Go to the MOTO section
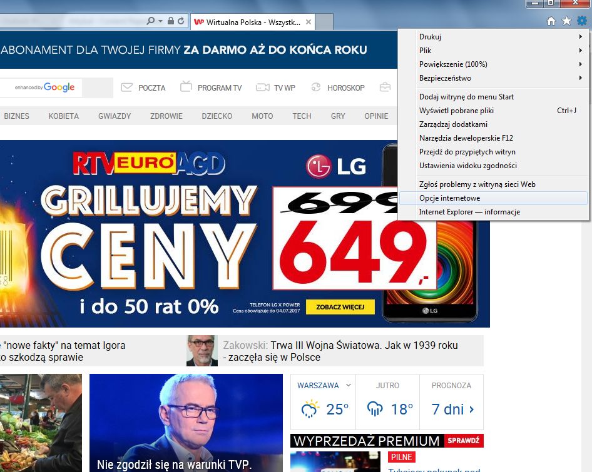 tap(262, 116)
